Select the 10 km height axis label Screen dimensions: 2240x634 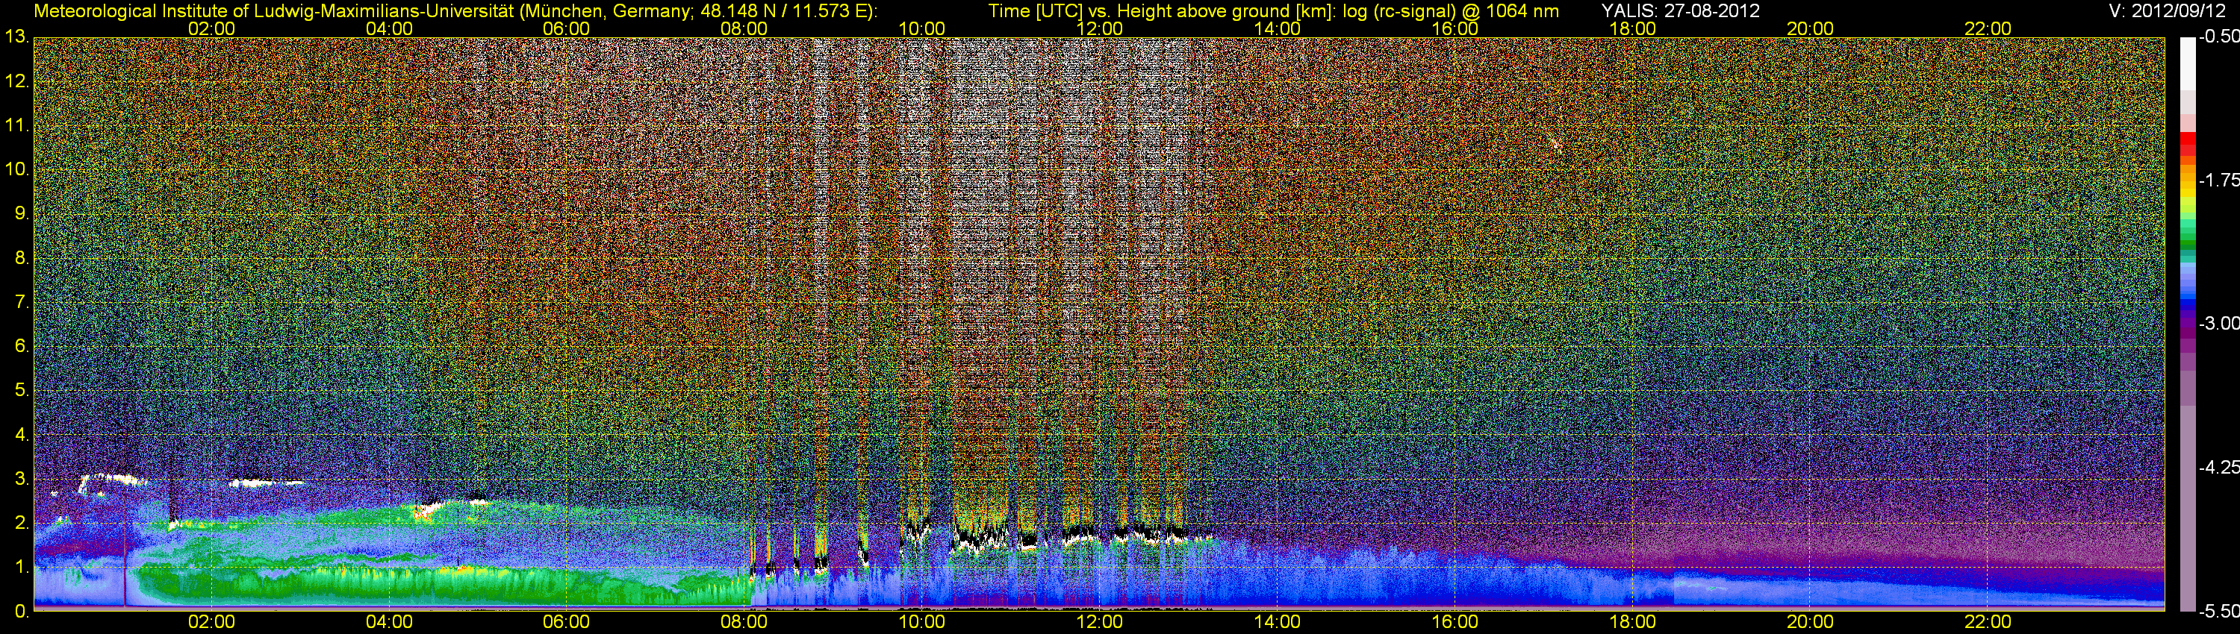[x=16, y=169]
